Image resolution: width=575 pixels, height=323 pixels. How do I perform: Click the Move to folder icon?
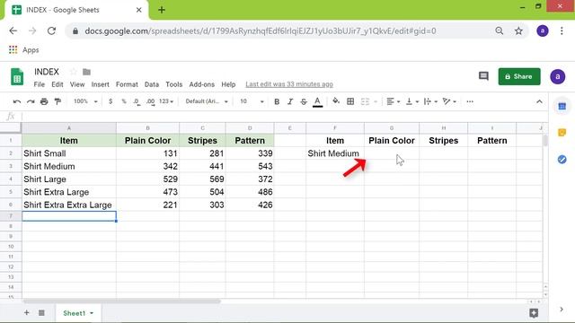pos(86,72)
